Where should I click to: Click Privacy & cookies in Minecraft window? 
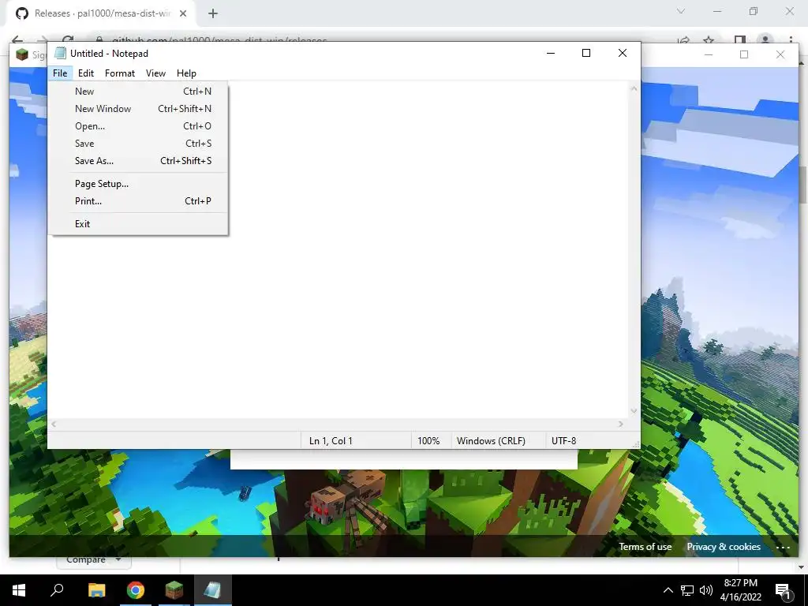[724, 547]
